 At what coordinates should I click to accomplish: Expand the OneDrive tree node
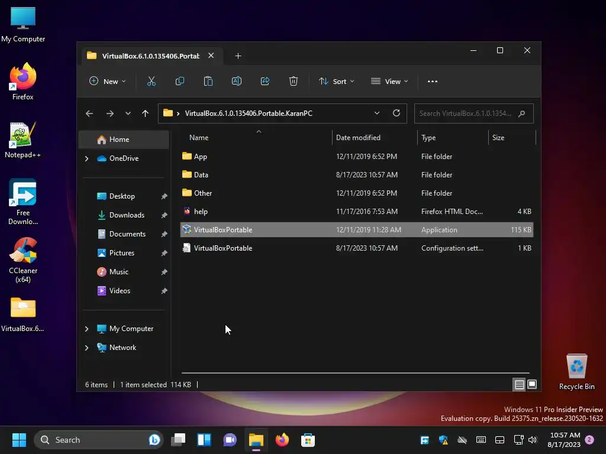[86, 158]
